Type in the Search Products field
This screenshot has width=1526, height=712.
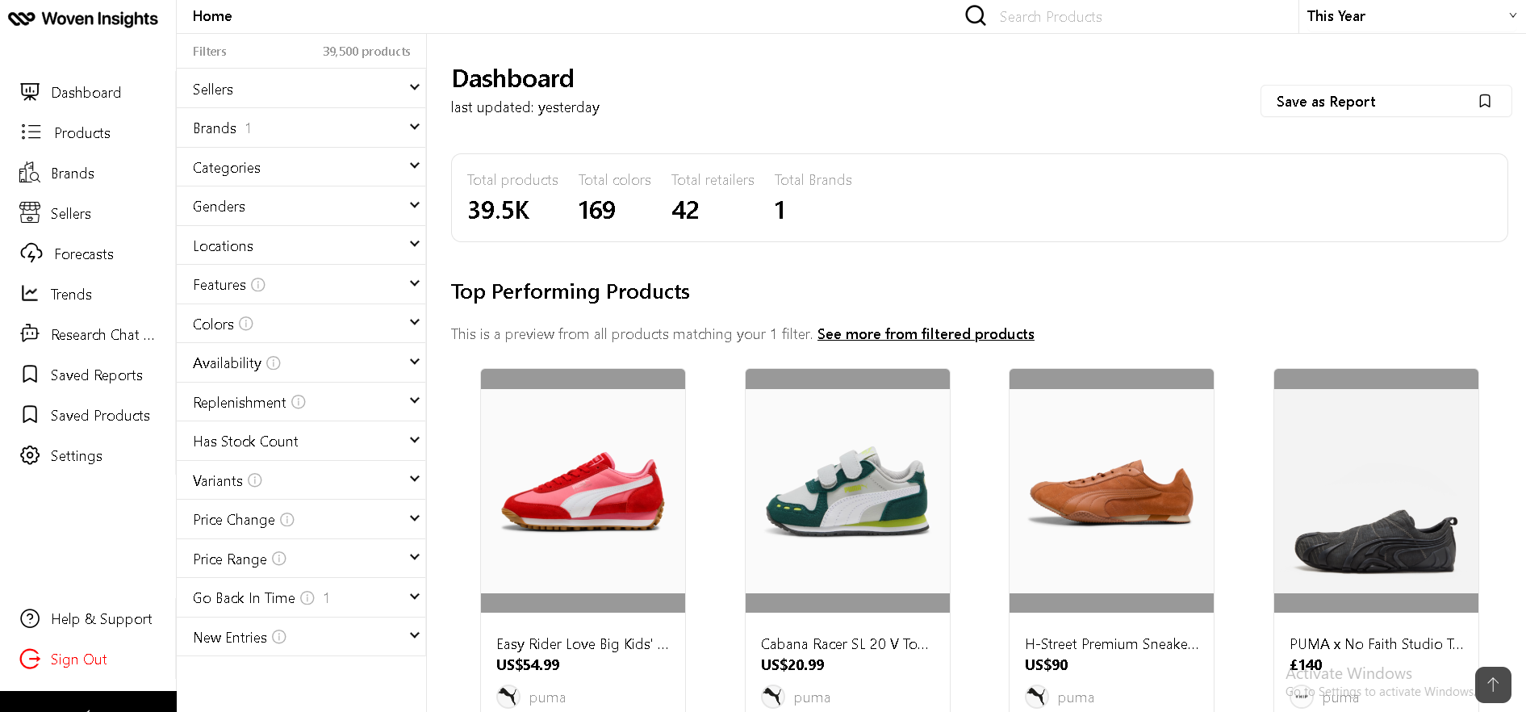(x=1130, y=17)
